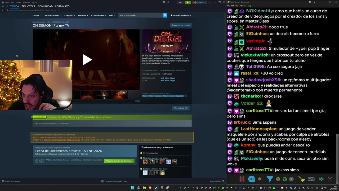The image size is (339, 191).
Task: Open Brave browser from the taskbar
Action: click(x=150, y=188)
